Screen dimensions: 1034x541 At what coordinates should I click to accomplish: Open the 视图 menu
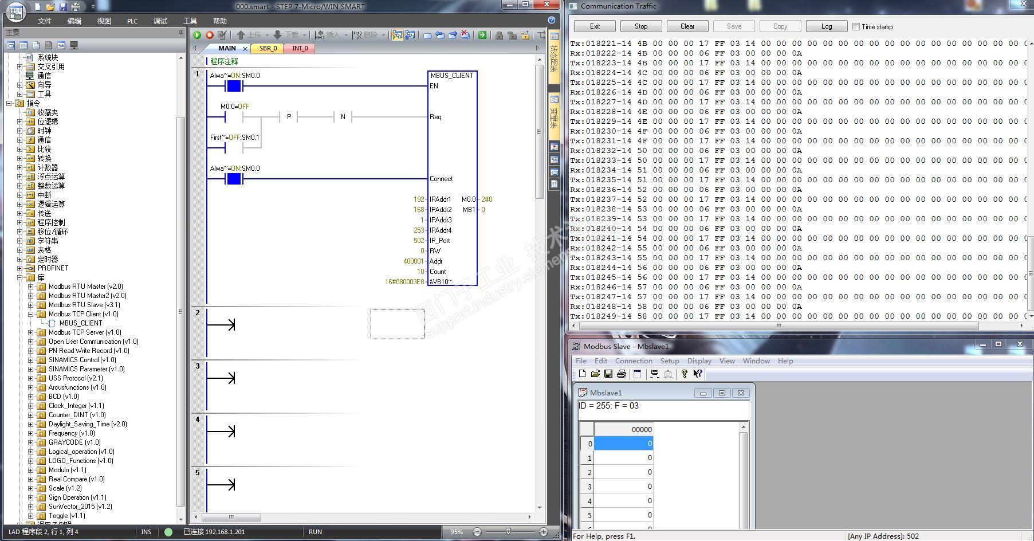(x=104, y=21)
